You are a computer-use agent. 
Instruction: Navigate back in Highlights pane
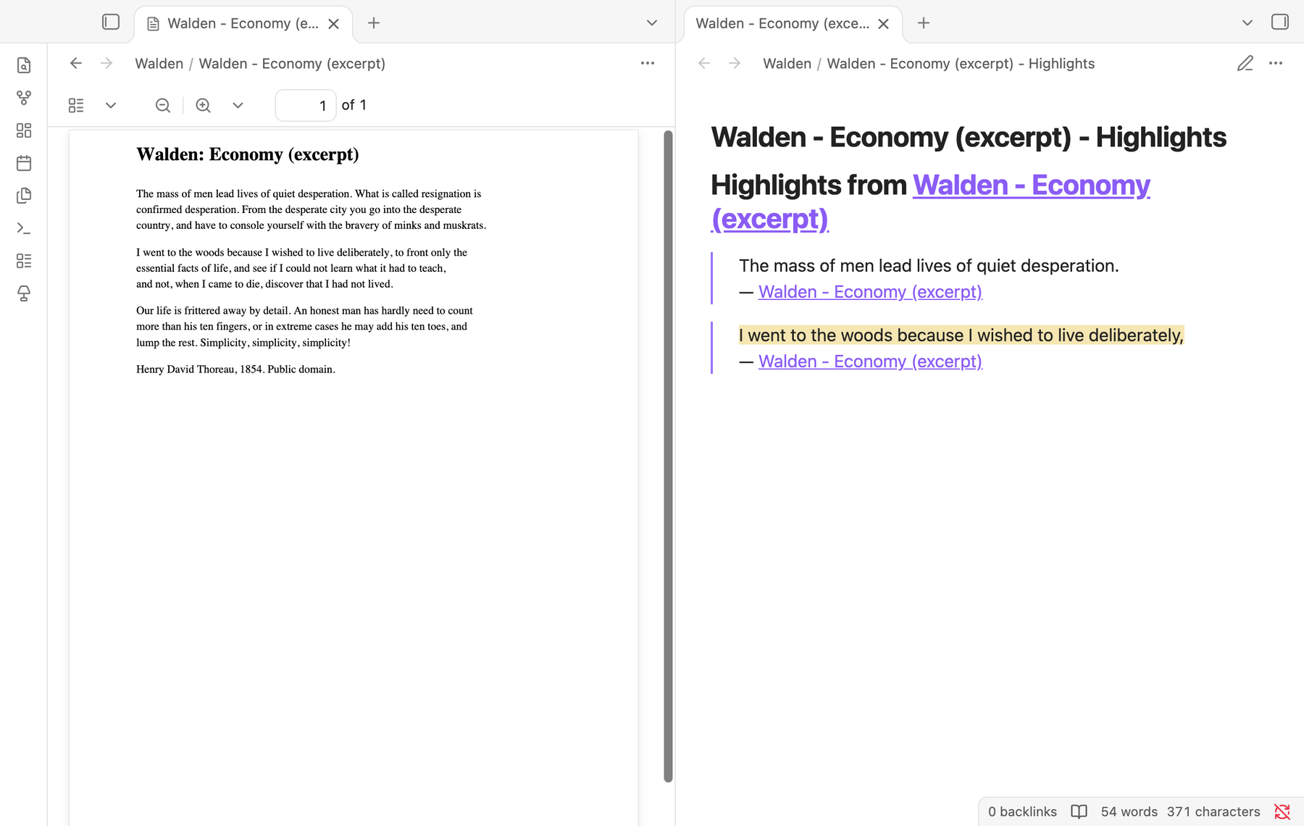(x=704, y=63)
